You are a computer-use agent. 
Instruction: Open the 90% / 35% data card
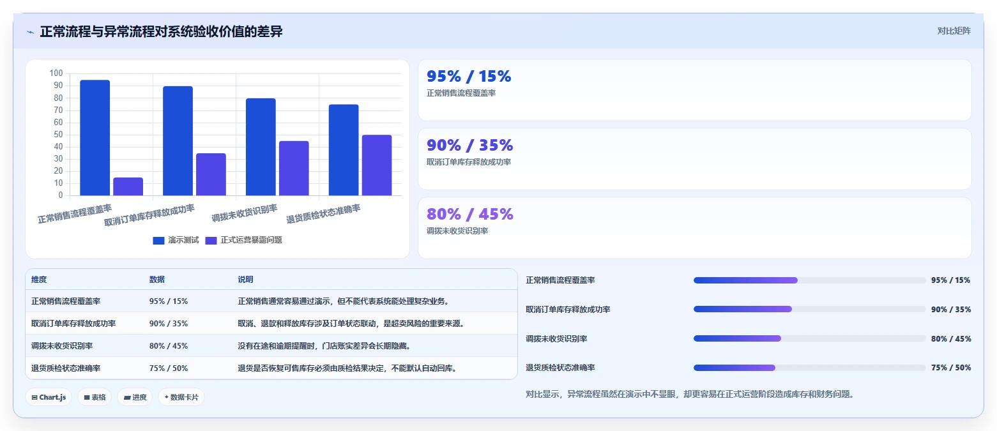click(x=695, y=159)
